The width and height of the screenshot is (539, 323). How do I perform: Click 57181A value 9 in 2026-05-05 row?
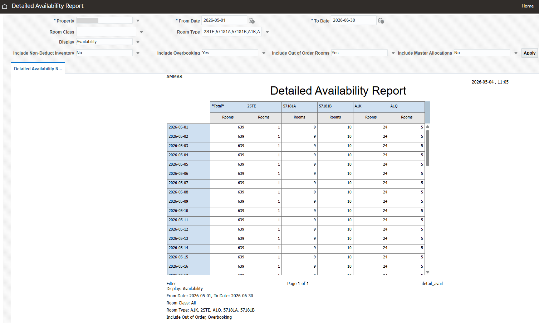point(314,165)
